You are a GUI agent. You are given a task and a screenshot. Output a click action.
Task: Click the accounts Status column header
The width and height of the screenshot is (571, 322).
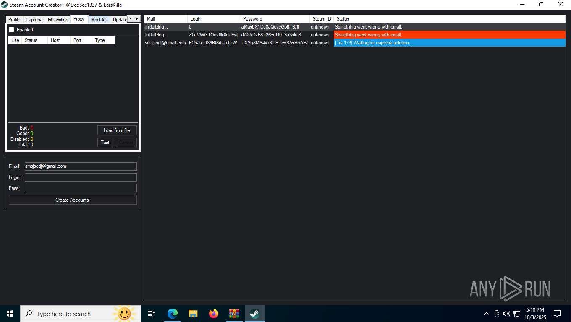(x=450, y=19)
